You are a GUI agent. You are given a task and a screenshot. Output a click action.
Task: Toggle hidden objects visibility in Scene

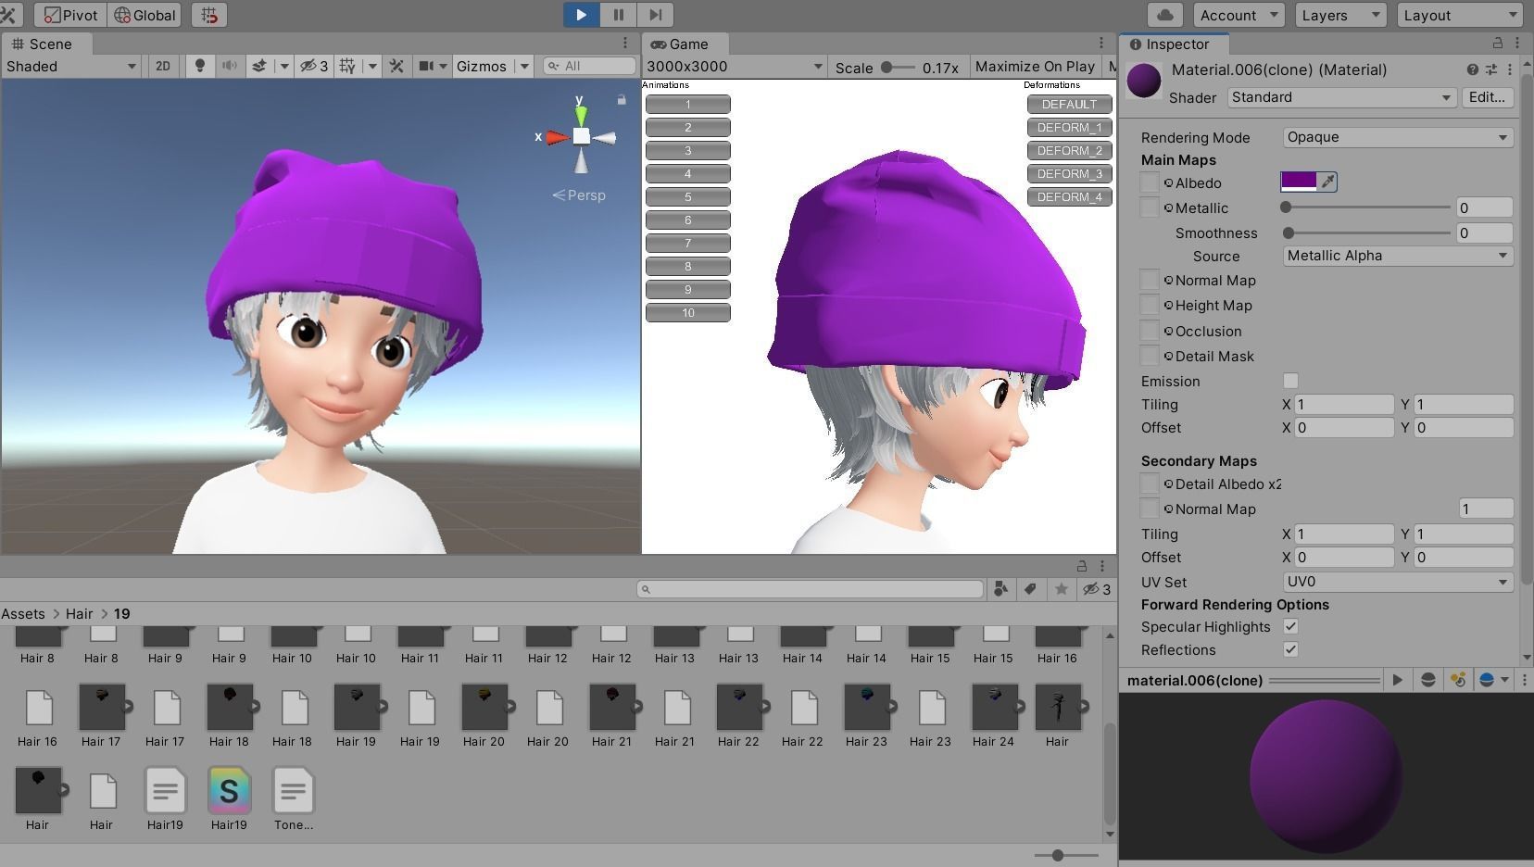(x=314, y=66)
